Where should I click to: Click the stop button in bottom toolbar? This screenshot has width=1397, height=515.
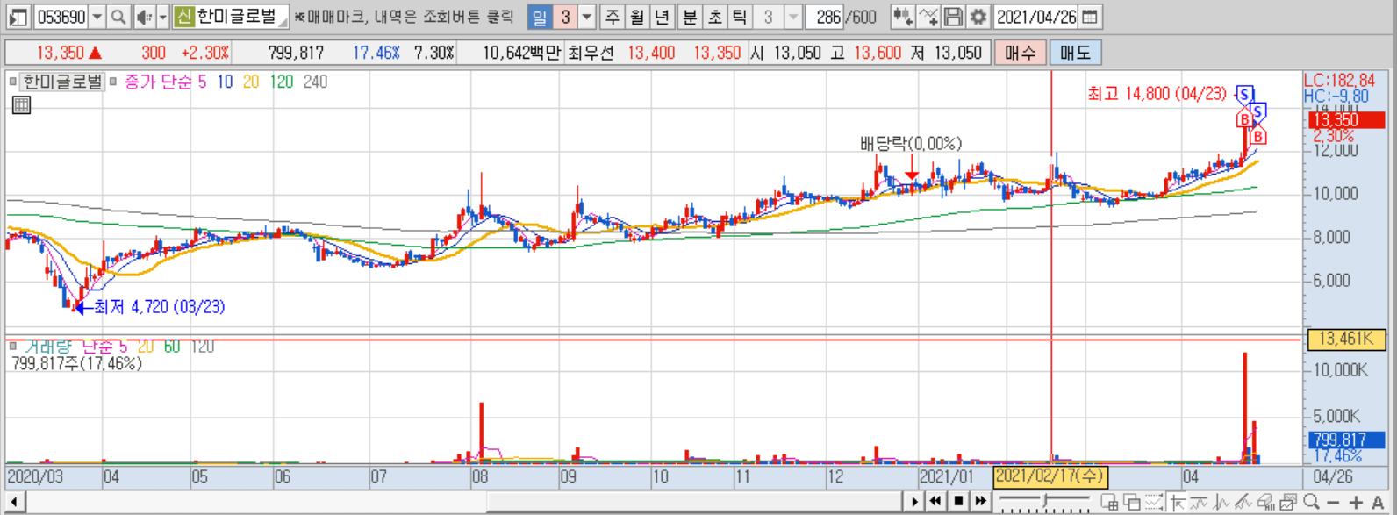959,502
